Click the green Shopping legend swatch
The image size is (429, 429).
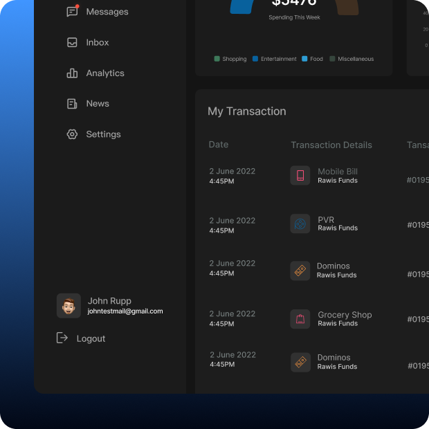[217, 59]
